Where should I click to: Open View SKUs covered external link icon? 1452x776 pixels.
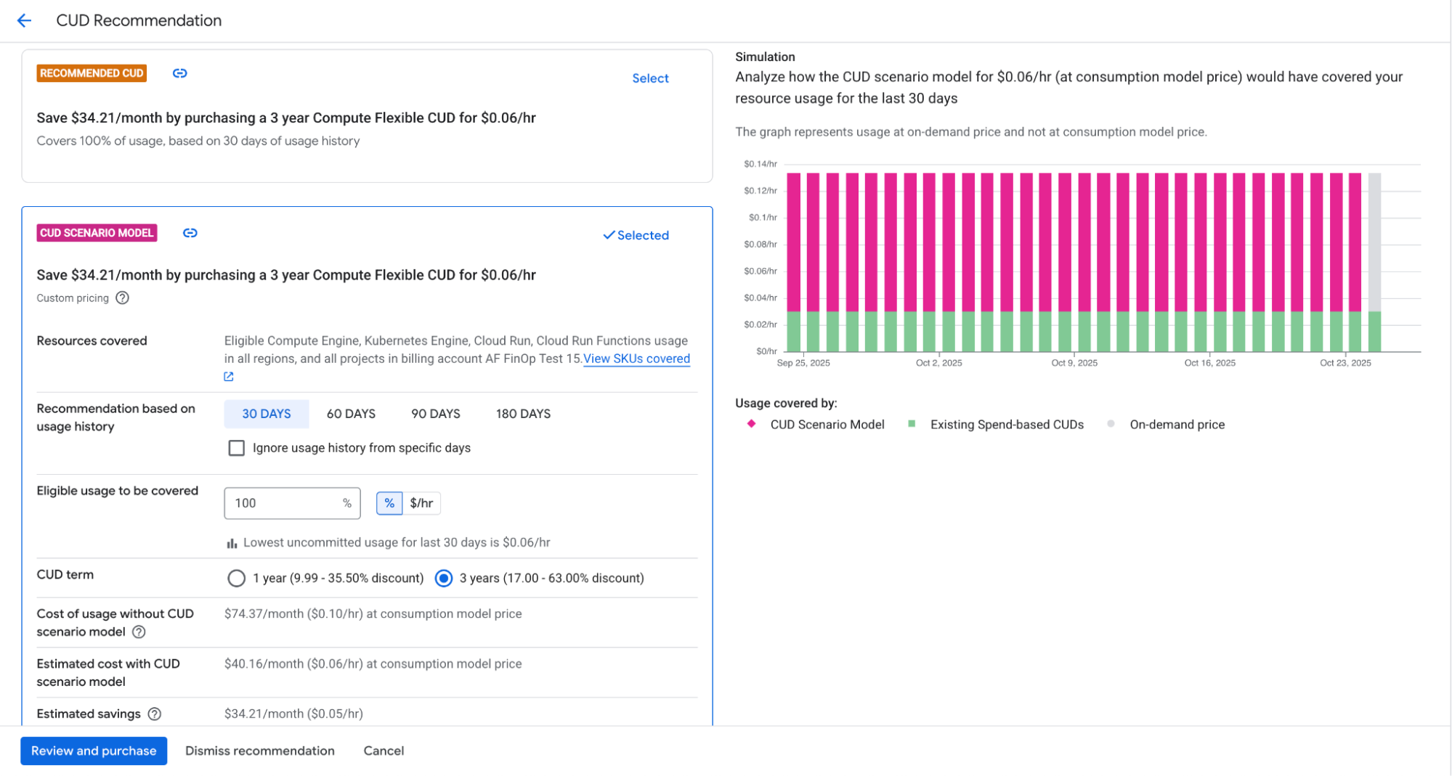click(228, 376)
